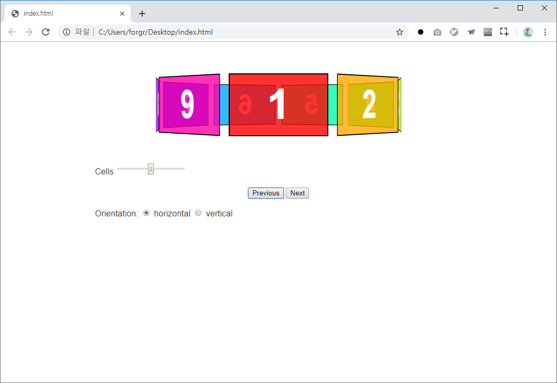
Task: Maximize the Chrome window
Action: click(x=520, y=8)
